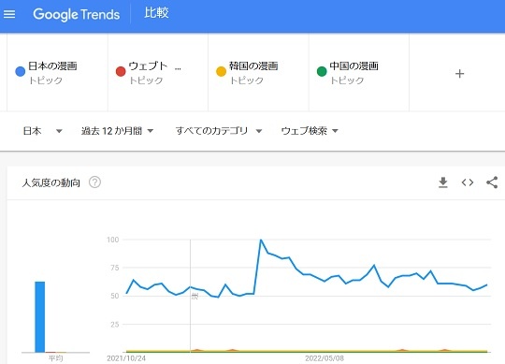Open help for 人気度の動向

pyautogui.click(x=94, y=182)
